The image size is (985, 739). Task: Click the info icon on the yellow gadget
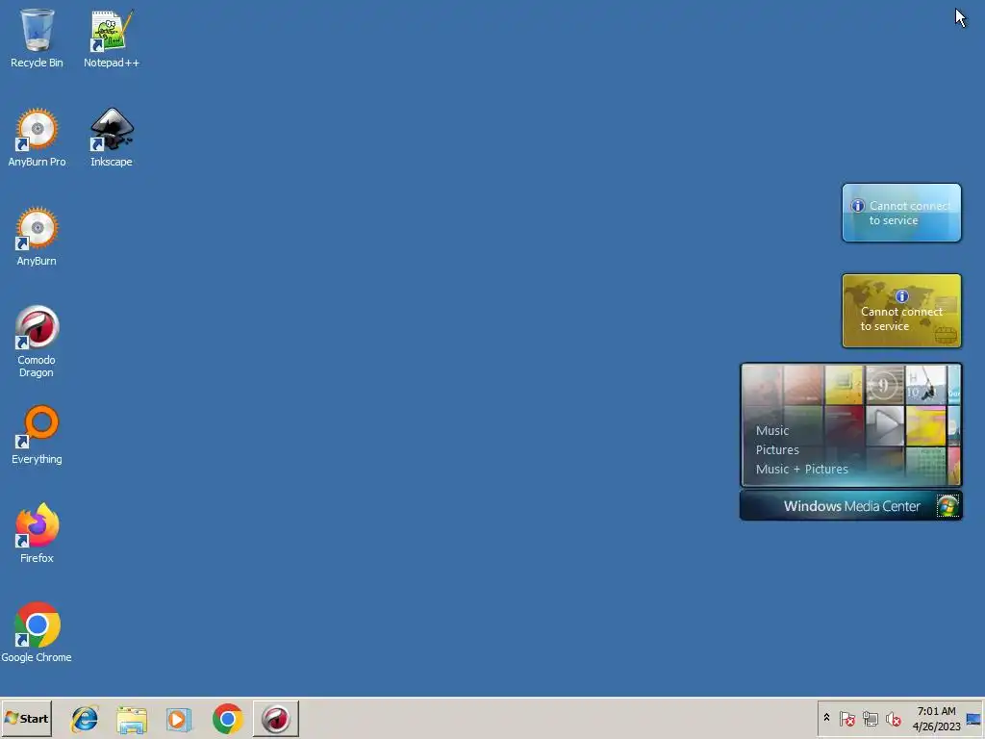pos(901,296)
